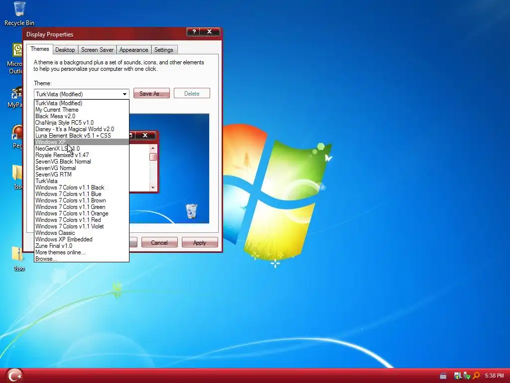The height and width of the screenshot is (383, 510).
Task: Click the theme combo box dropdown arrow
Action: pos(125,94)
